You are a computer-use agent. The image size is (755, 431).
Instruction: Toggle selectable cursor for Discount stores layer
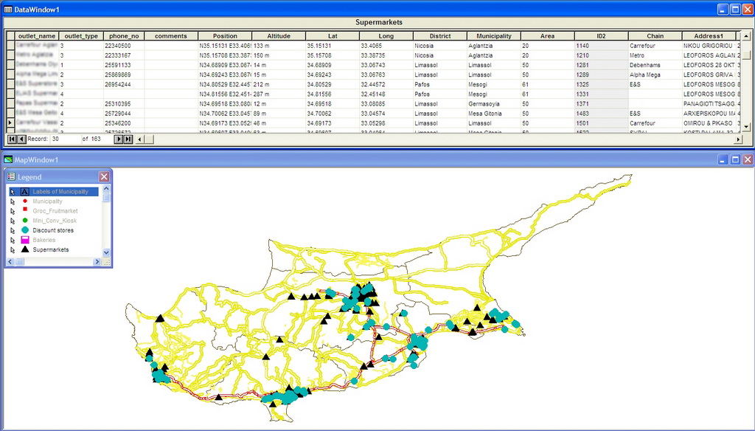coord(13,230)
